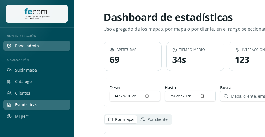Click the users icon beside Clientes

click(x=9, y=93)
